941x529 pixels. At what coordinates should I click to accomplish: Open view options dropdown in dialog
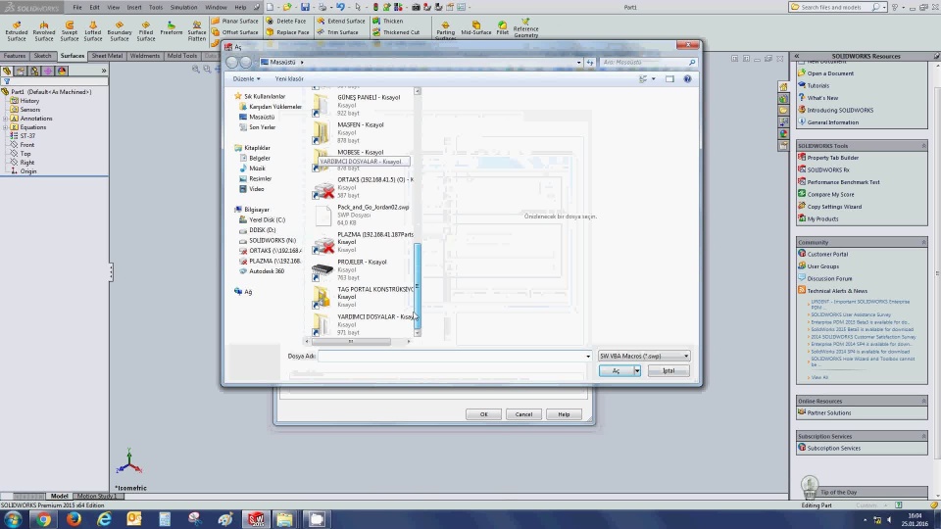tap(653, 78)
